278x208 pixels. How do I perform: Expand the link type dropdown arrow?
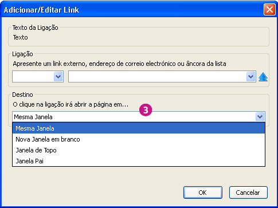58,77
